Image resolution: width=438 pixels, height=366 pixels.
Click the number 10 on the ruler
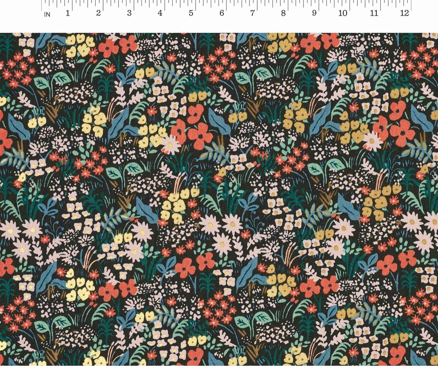(x=343, y=13)
